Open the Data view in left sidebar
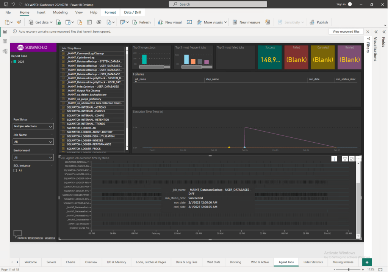Image resolution: width=388 pixels, height=272 pixels. point(5,41)
